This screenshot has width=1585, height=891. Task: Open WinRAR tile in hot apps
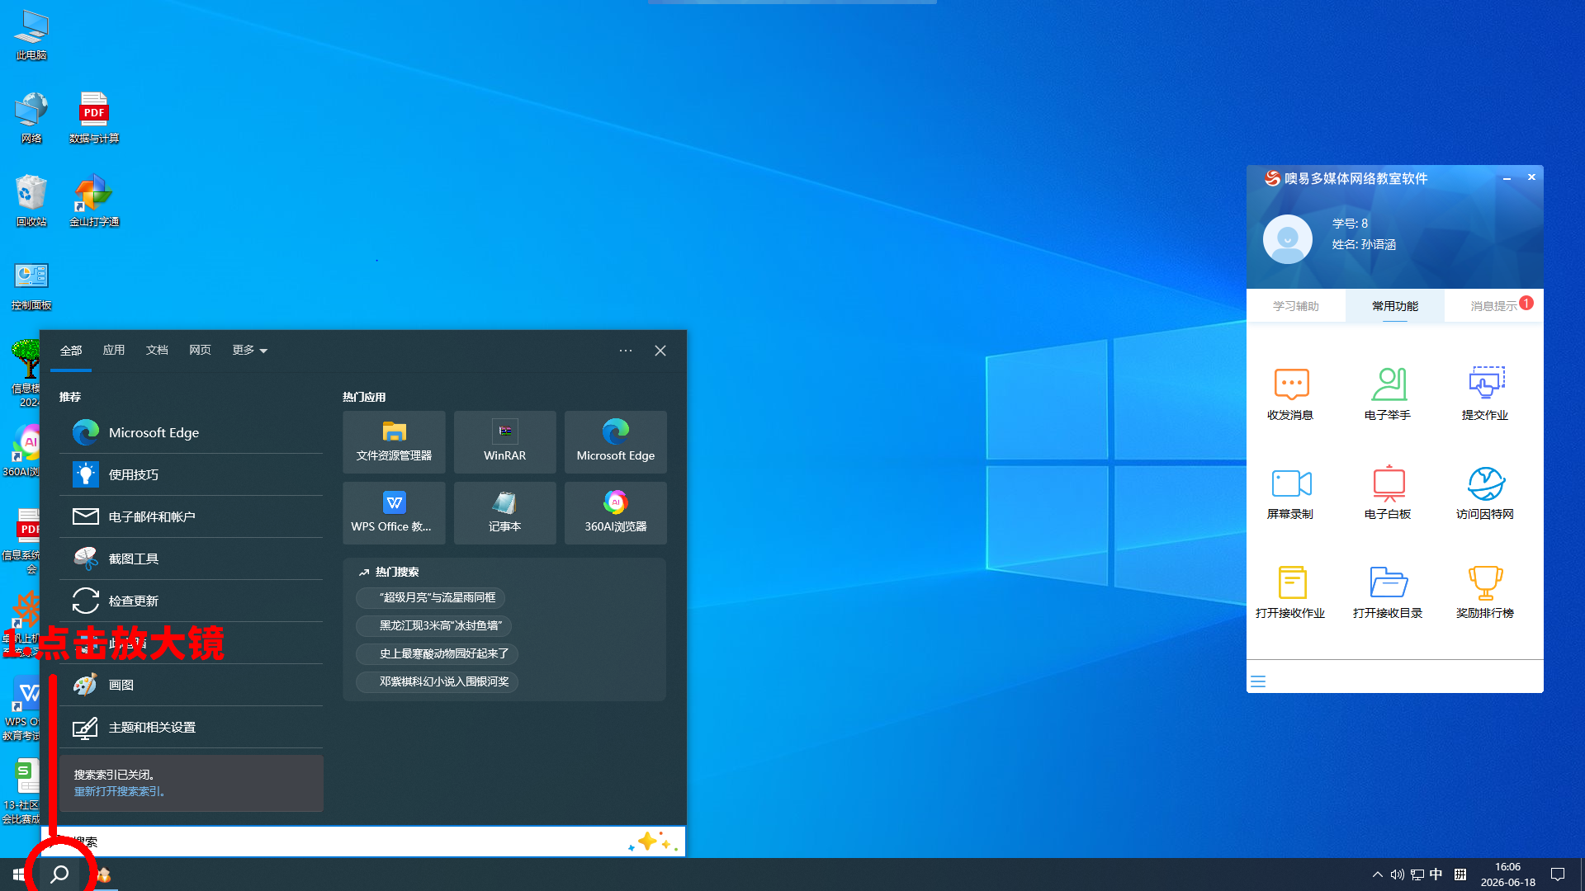504,442
